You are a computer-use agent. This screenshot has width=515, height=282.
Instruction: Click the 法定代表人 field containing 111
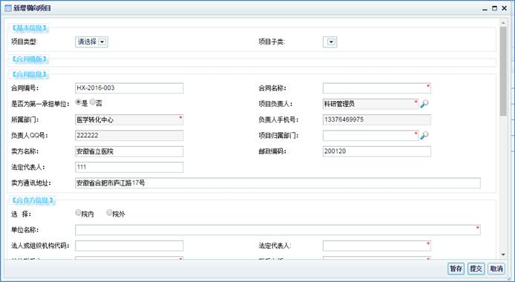pos(129,167)
